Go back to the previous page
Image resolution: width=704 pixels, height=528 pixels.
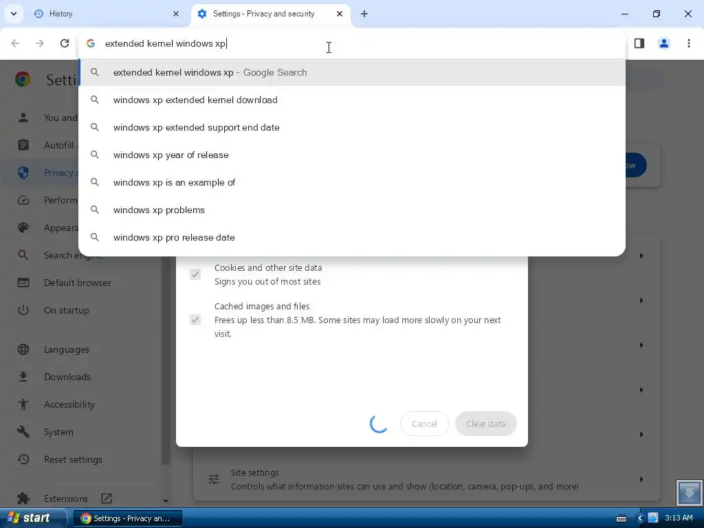coord(15,43)
